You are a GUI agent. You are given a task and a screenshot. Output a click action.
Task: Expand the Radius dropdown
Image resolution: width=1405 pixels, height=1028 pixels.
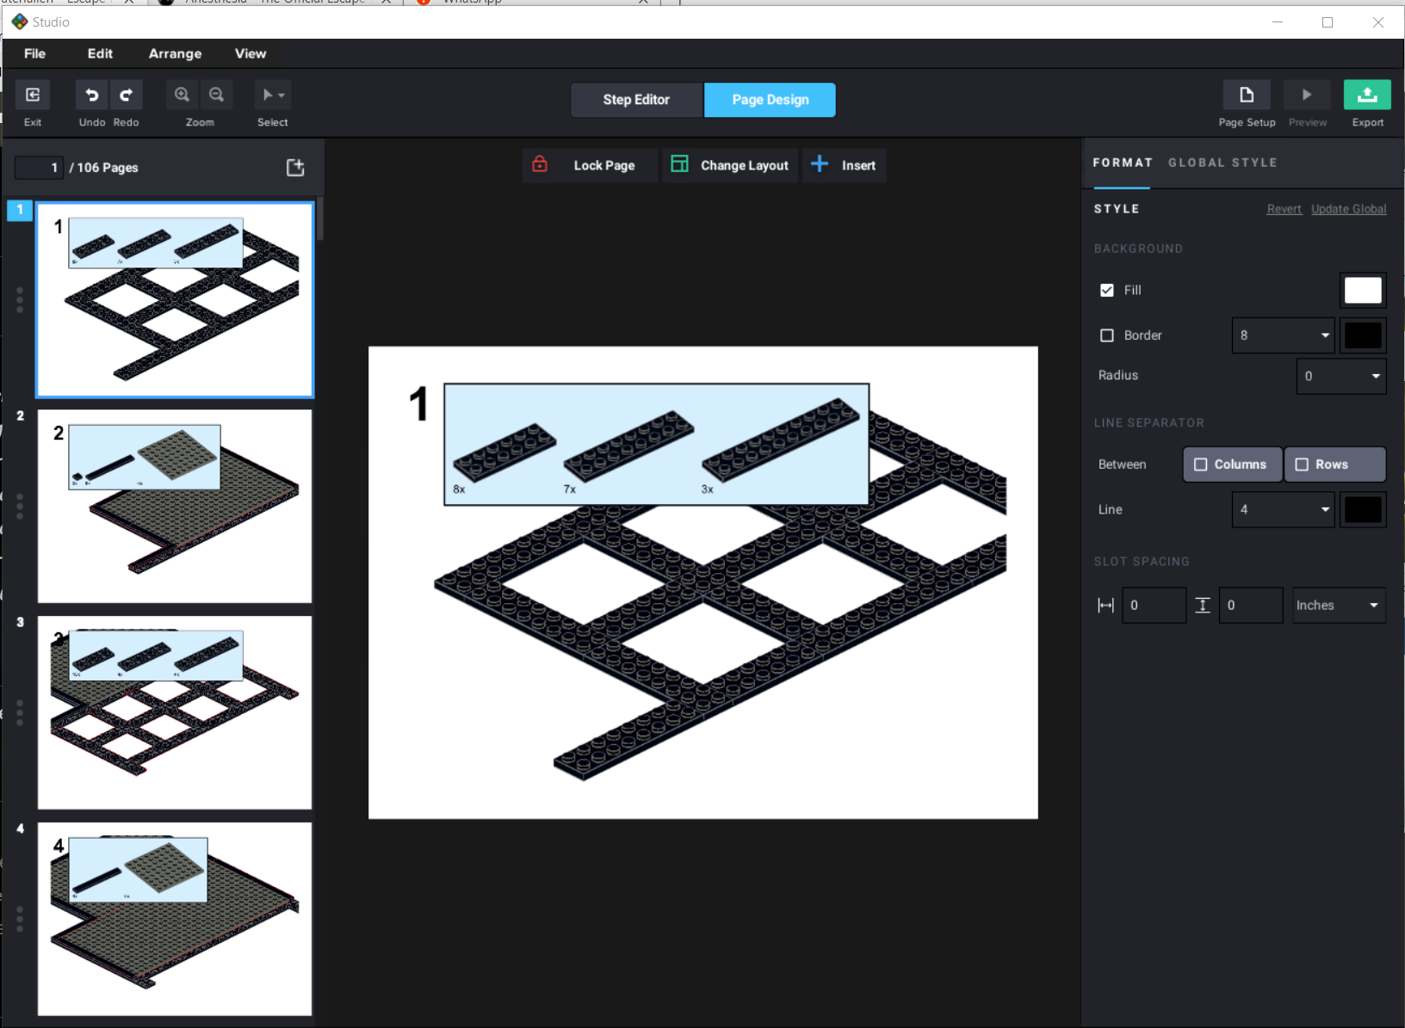1340,376
